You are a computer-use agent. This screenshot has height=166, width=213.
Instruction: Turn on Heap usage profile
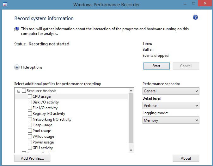[30, 125]
